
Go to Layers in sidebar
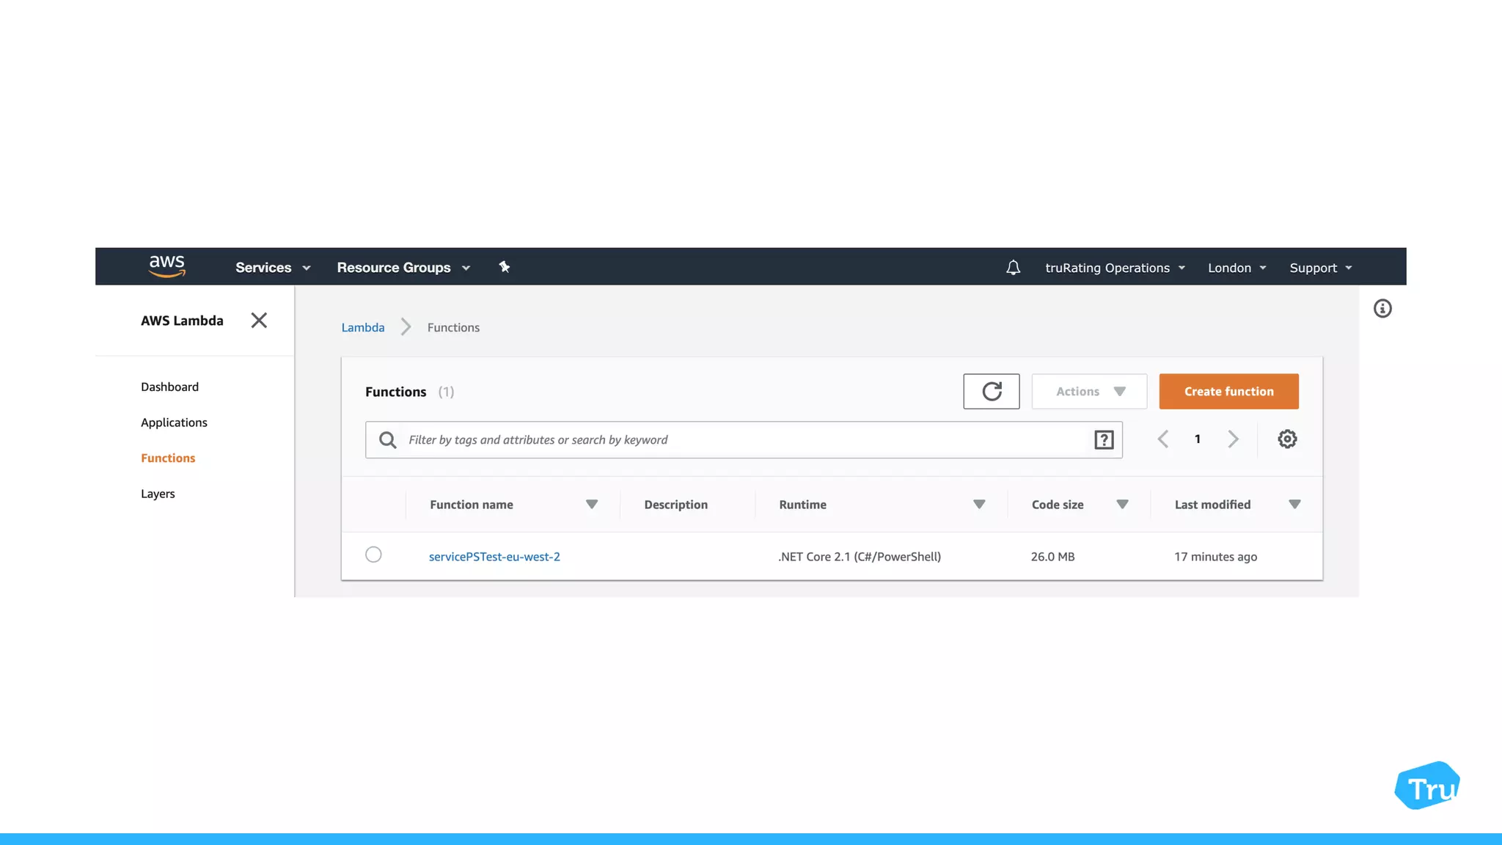click(x=158, y=494)
